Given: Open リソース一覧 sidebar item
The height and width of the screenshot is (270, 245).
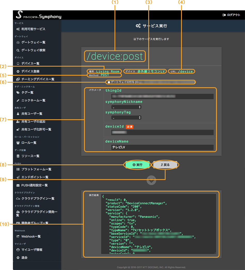Looking at the screenshot, I should tap(30, 156).
